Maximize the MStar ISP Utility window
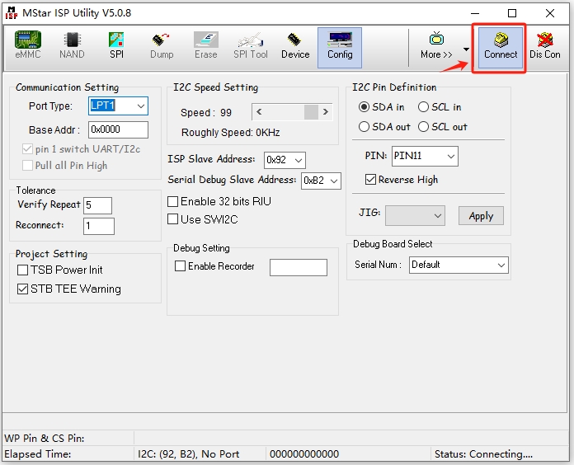This screenshot has width=574, height=465. tap(512, 13)
